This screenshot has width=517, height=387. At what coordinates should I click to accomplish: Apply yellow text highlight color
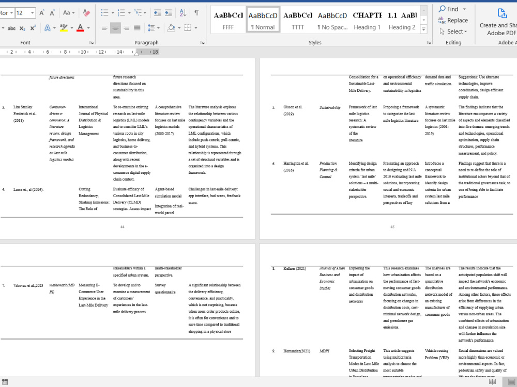(x=64, y=28)
